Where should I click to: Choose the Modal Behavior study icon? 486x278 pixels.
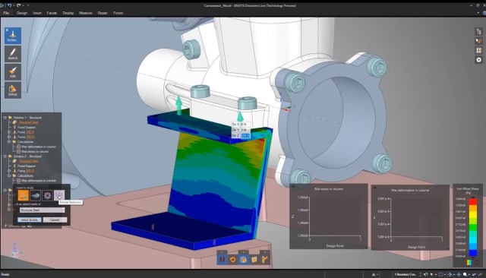click(59, 195)
